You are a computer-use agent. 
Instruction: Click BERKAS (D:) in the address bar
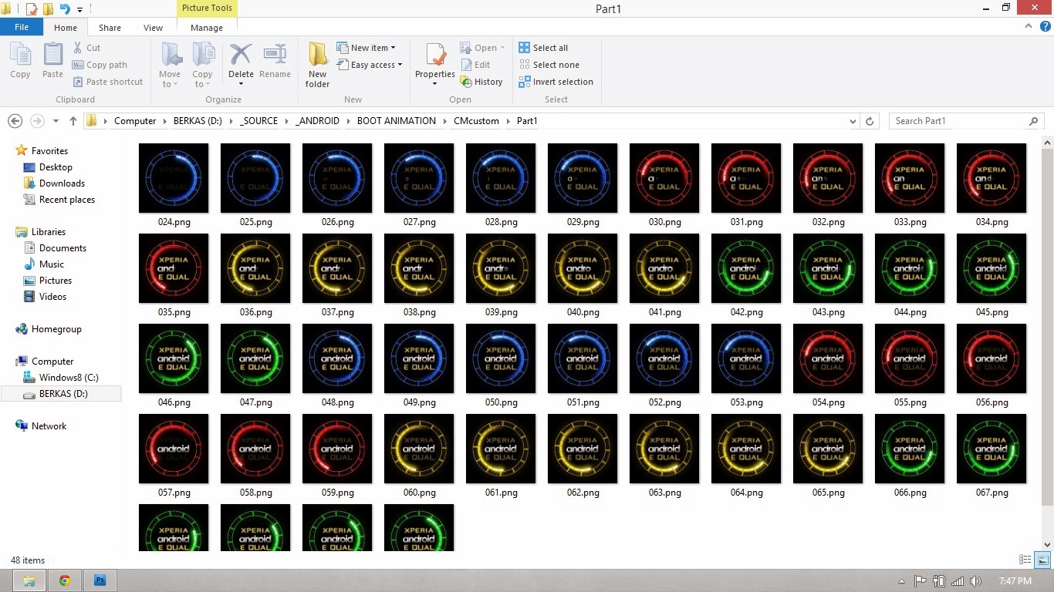click(198, 121)
